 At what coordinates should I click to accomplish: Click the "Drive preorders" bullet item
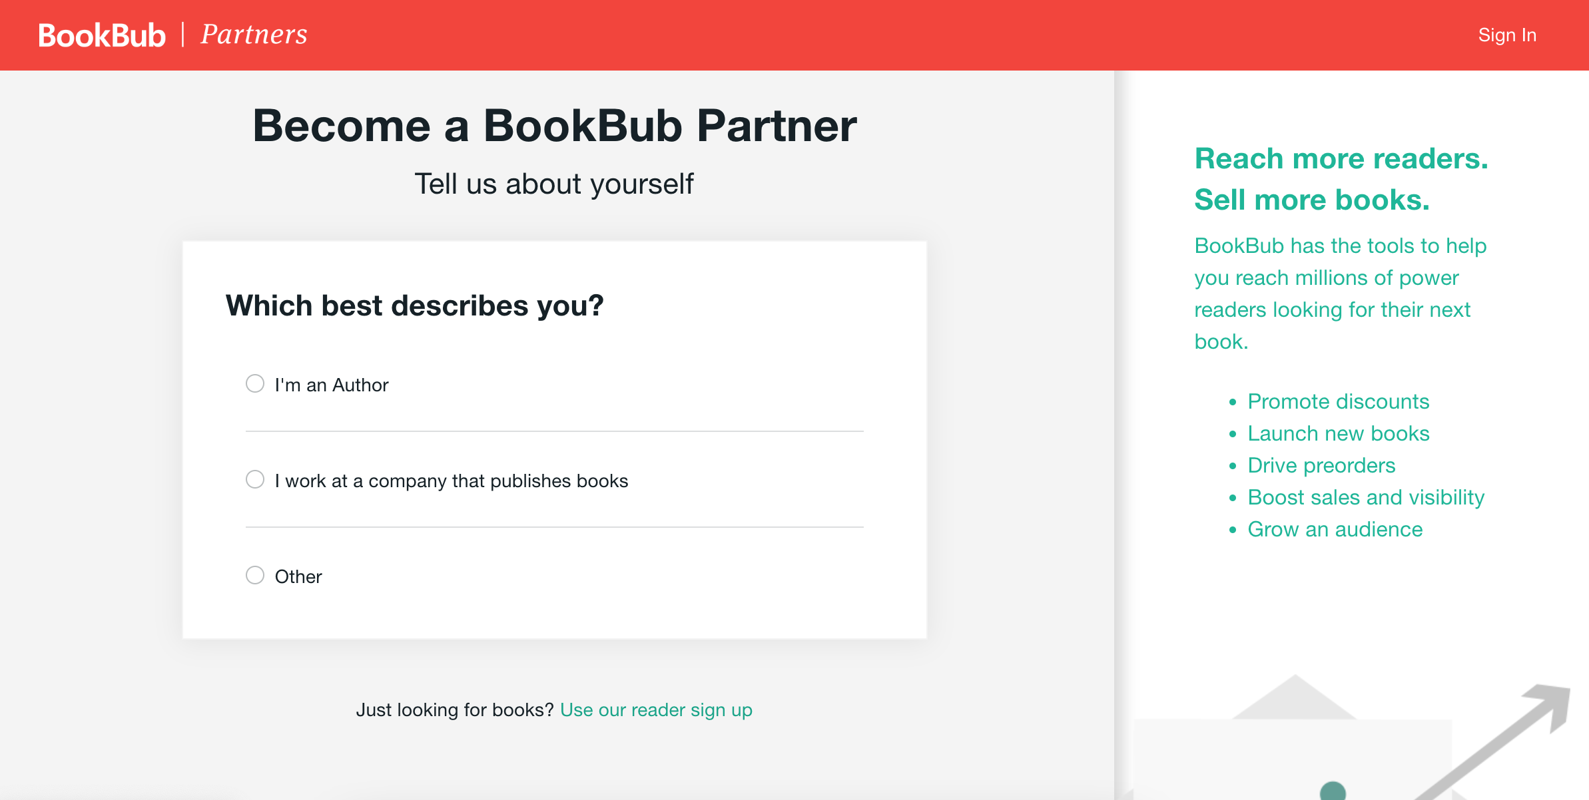1322,465
